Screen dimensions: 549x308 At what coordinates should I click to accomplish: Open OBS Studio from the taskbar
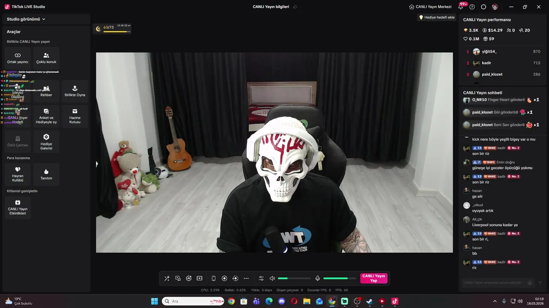[x=357, y=301]
